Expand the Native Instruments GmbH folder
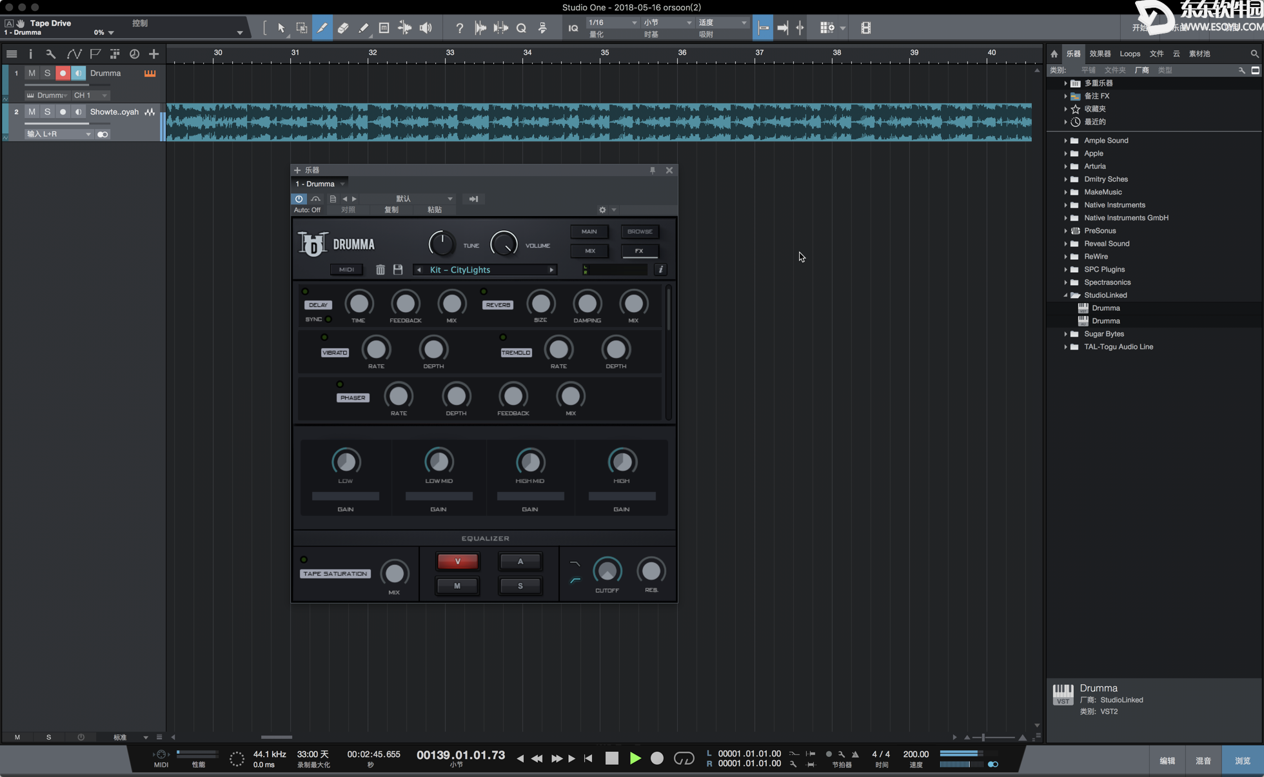The image size is (1264, 777). (1065, 217)
